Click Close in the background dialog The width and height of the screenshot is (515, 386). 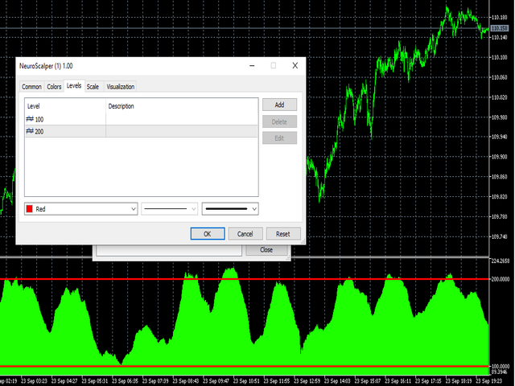click(x=266, y=250)
